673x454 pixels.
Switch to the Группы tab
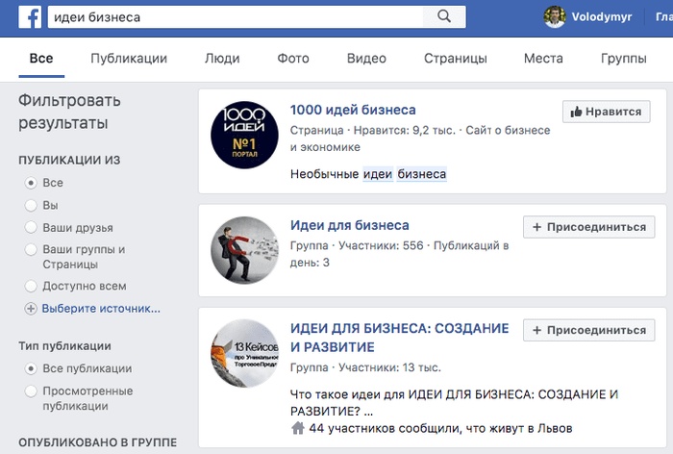point(624,58)
